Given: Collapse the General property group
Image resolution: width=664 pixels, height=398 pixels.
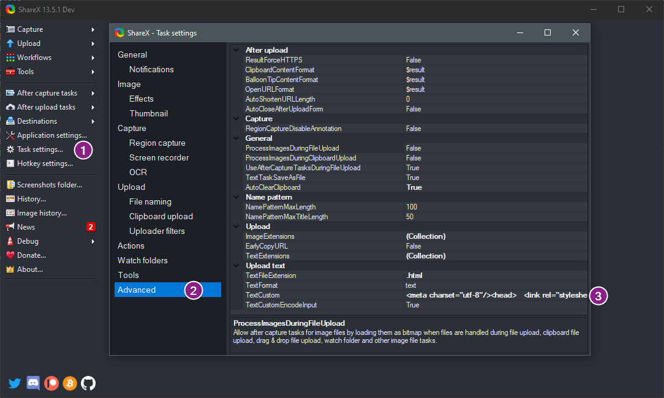Looking at the screenshot, I should click(x=236, y=138).
